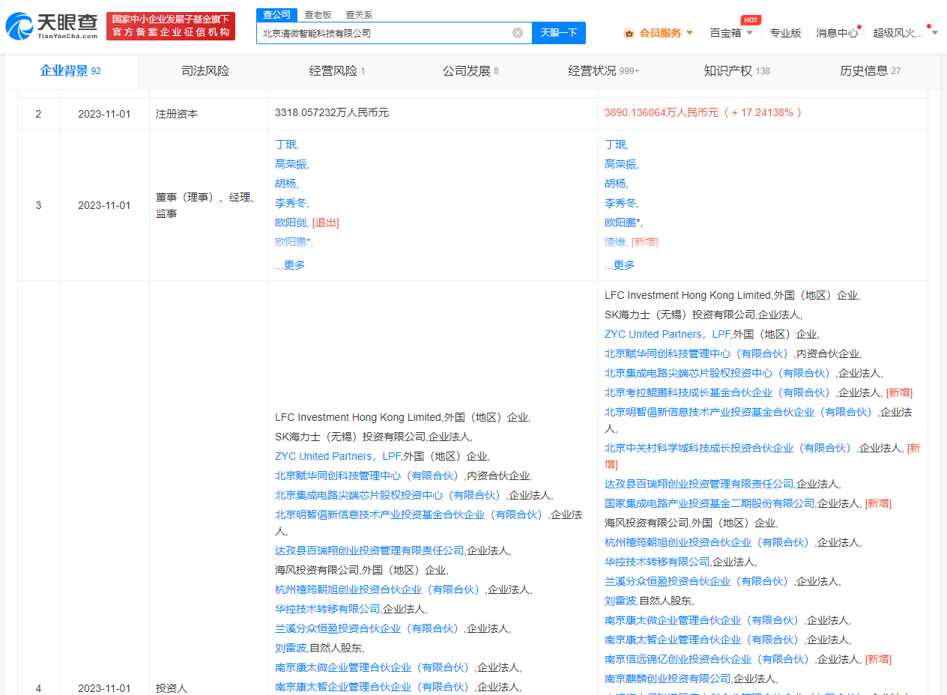Open the red 国家中小企业发展子基金 banner
Image resolution: width=947 pixels, height=695 pixels.
coord(171,26)
